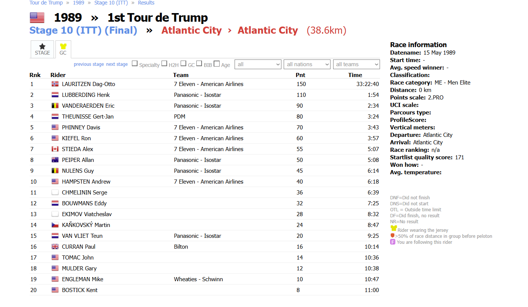Click the yellow jersey icon on the GC tab
The width and height of the screenshot is (528, 307).
[63, 46]
